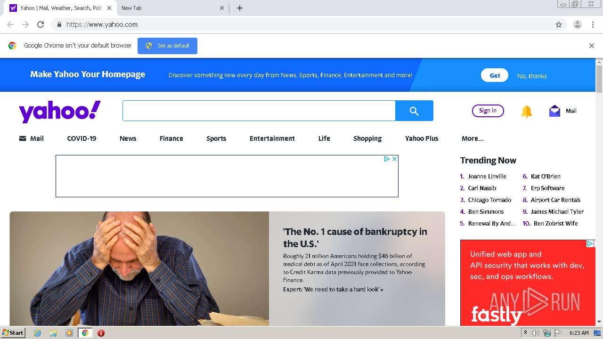The image size is (603, 339).
Task: Click the Set as default button
Action: pyautogui.click(x=167, y=46)
